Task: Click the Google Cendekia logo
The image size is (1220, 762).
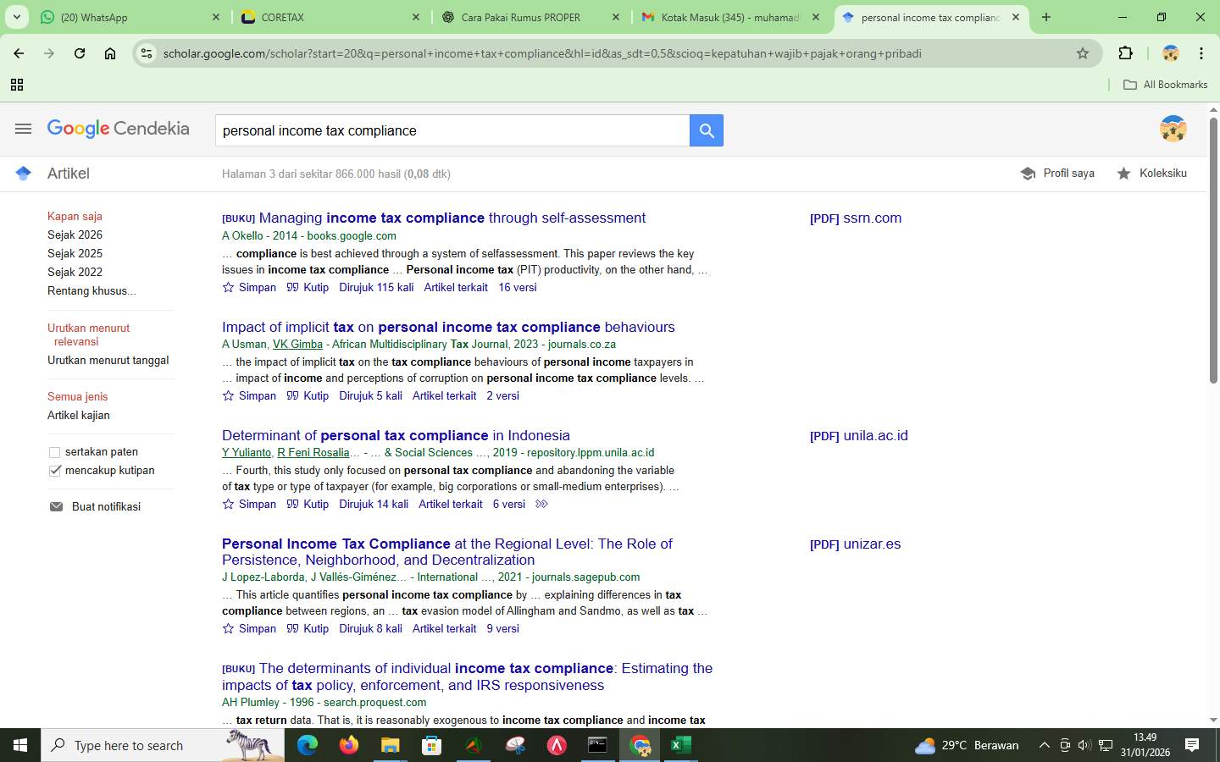Action: pos(118,129)
